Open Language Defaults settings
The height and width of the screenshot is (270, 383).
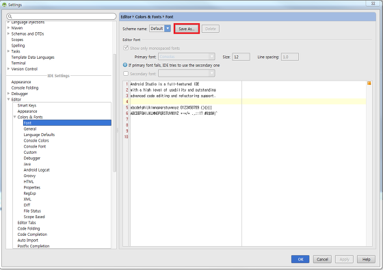[x=39, y=135]
